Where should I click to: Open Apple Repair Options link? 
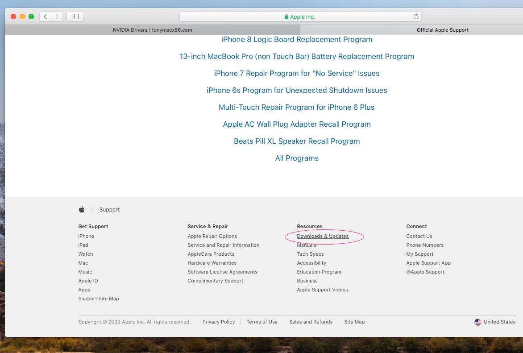(212, 236)
